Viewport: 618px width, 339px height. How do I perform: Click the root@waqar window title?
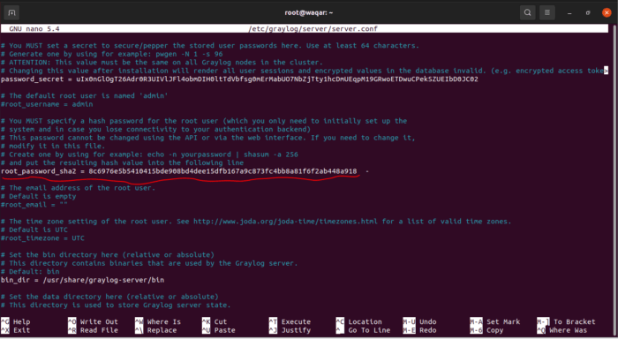point(309,12)
